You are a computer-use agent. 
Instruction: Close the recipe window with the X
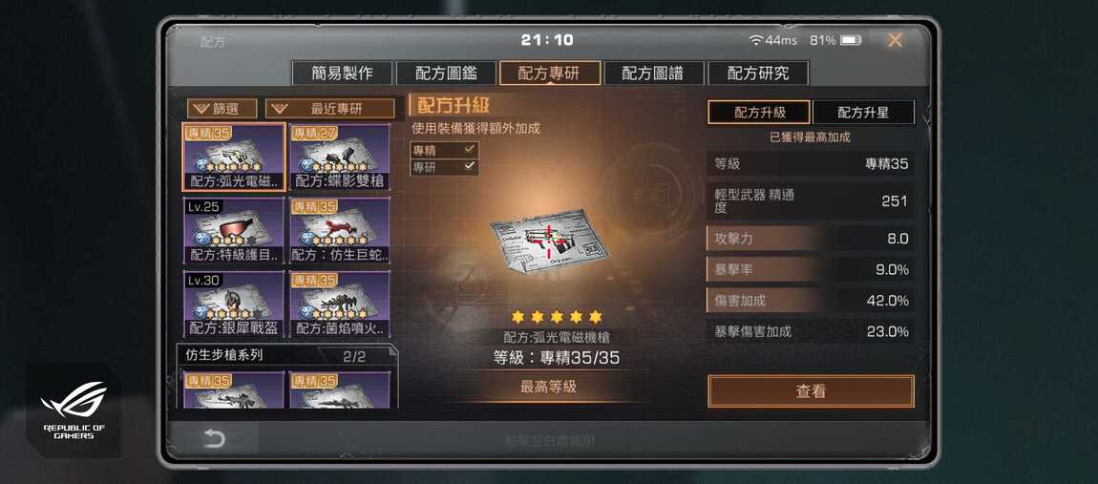895,41
